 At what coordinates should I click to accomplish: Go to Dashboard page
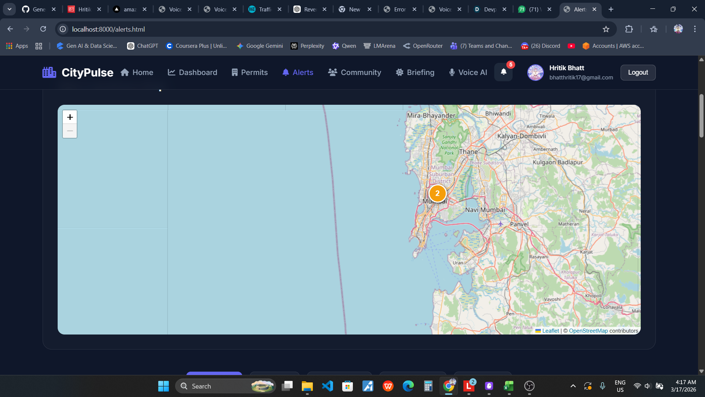point(192,72)
